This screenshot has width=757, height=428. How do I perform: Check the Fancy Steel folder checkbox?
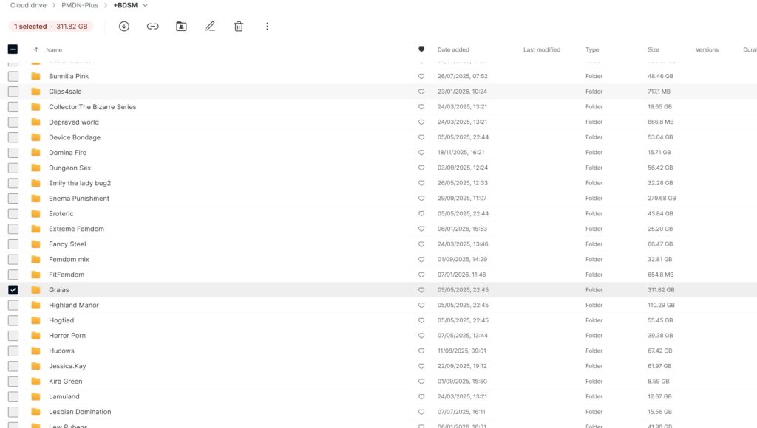click(13, 244)
